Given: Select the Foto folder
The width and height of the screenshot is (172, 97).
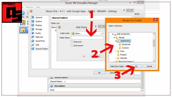Looking at the screenshot, I should [x=122, y=51].
